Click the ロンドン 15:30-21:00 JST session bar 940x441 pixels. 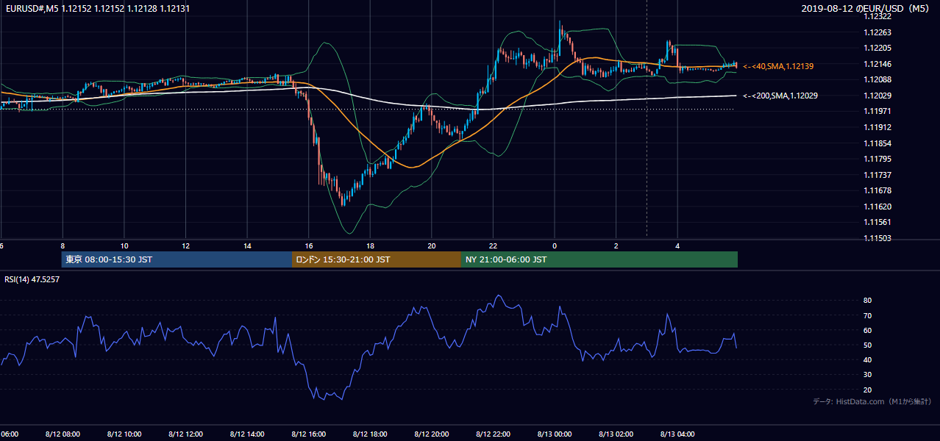pyautogui.click(x=377, y=259)
